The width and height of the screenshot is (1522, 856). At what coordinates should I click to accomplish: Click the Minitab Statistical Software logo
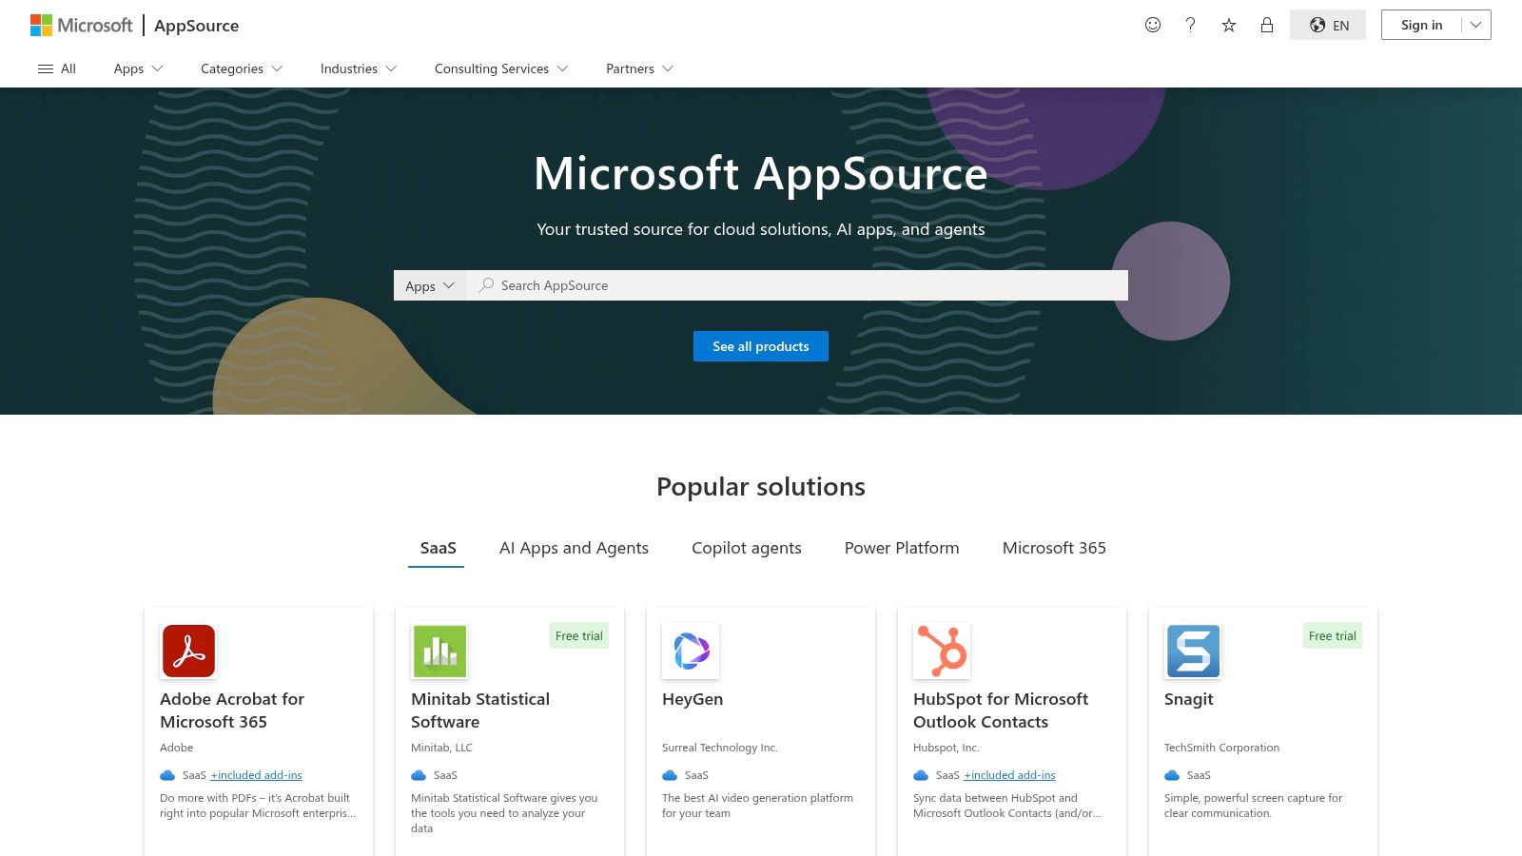point(439,652)
